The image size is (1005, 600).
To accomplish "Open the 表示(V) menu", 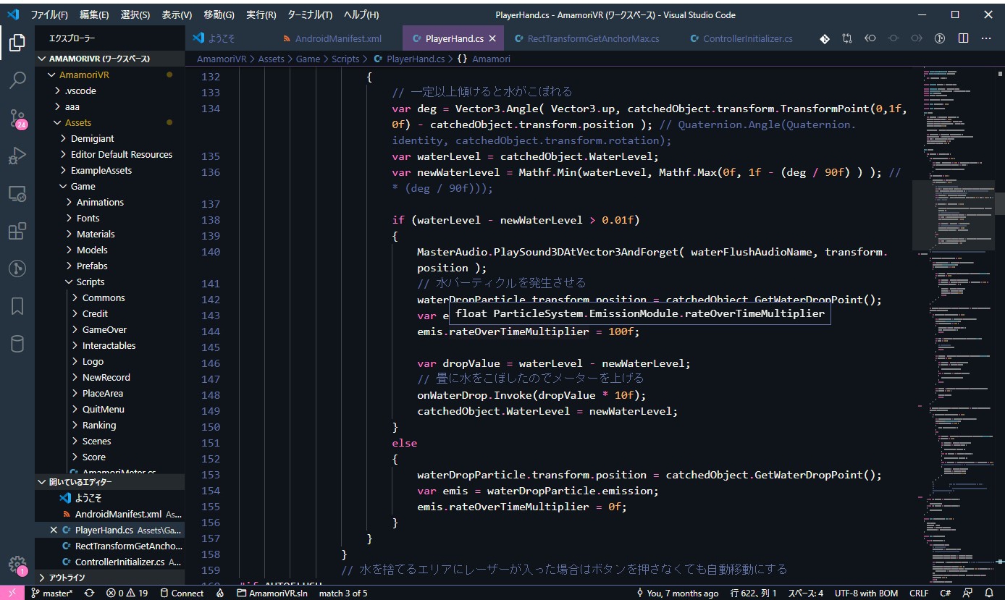I will 177,14.
